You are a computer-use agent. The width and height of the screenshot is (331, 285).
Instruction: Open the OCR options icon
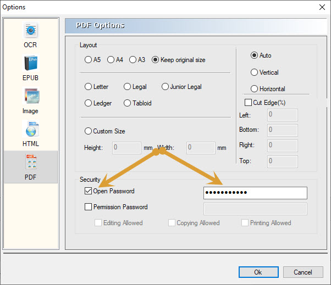point(31,30)
